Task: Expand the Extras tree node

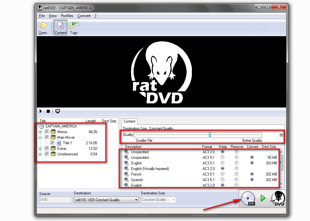Action: coord(40,149)
